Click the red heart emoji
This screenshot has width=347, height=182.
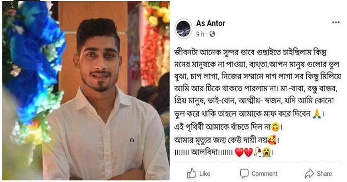click(239, 153)
